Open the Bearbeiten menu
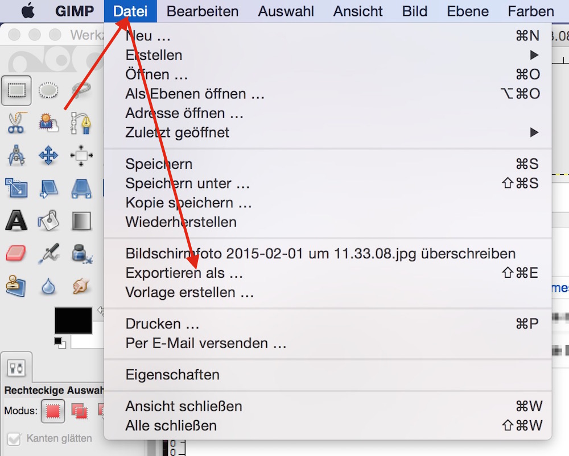 [203, 11]
